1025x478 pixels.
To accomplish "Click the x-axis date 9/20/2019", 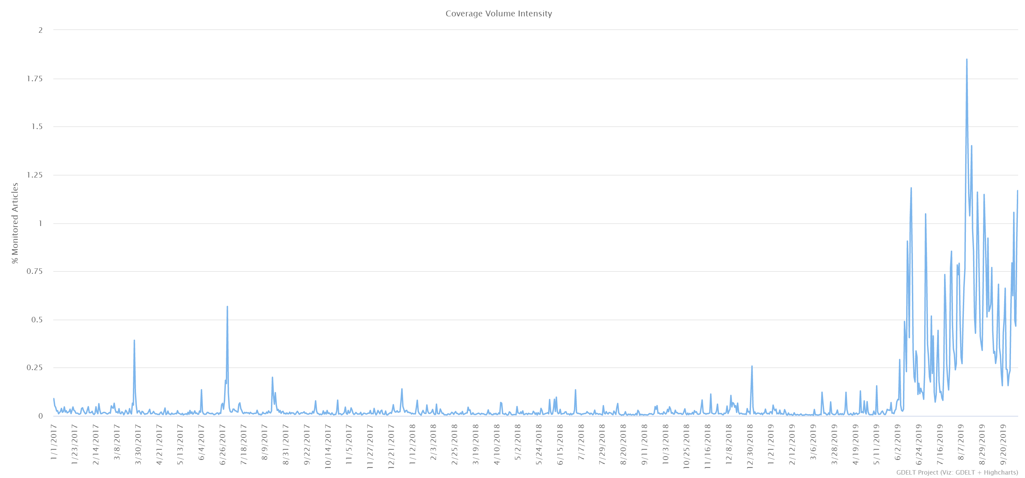I will click(1003, 444).
